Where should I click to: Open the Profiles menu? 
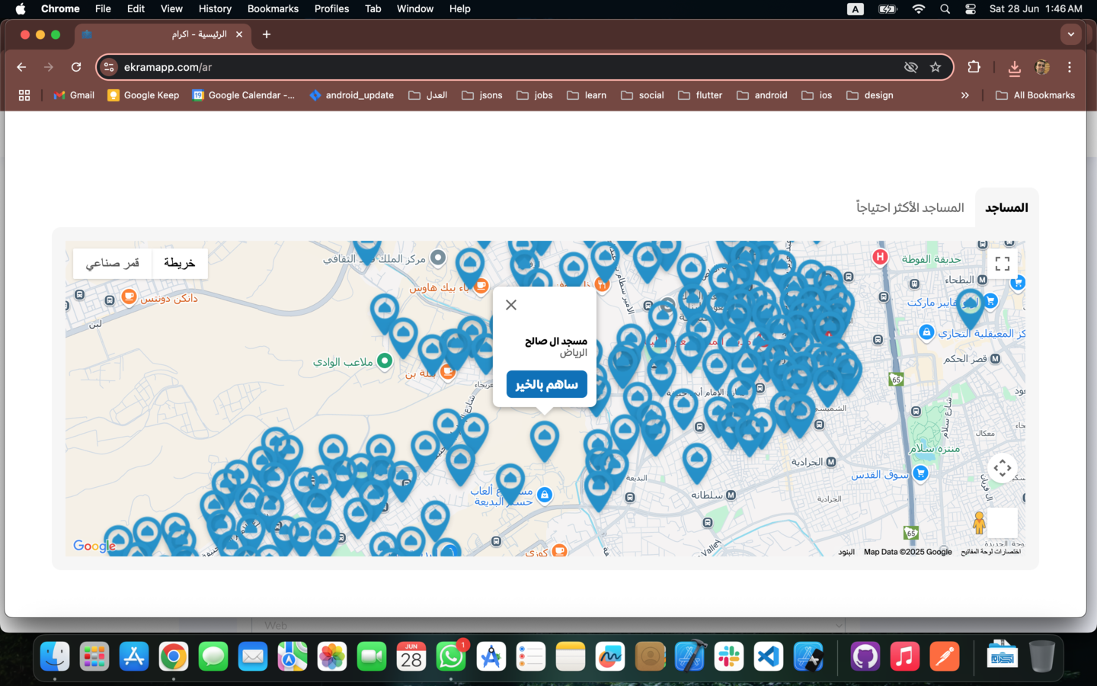(331, 8)
